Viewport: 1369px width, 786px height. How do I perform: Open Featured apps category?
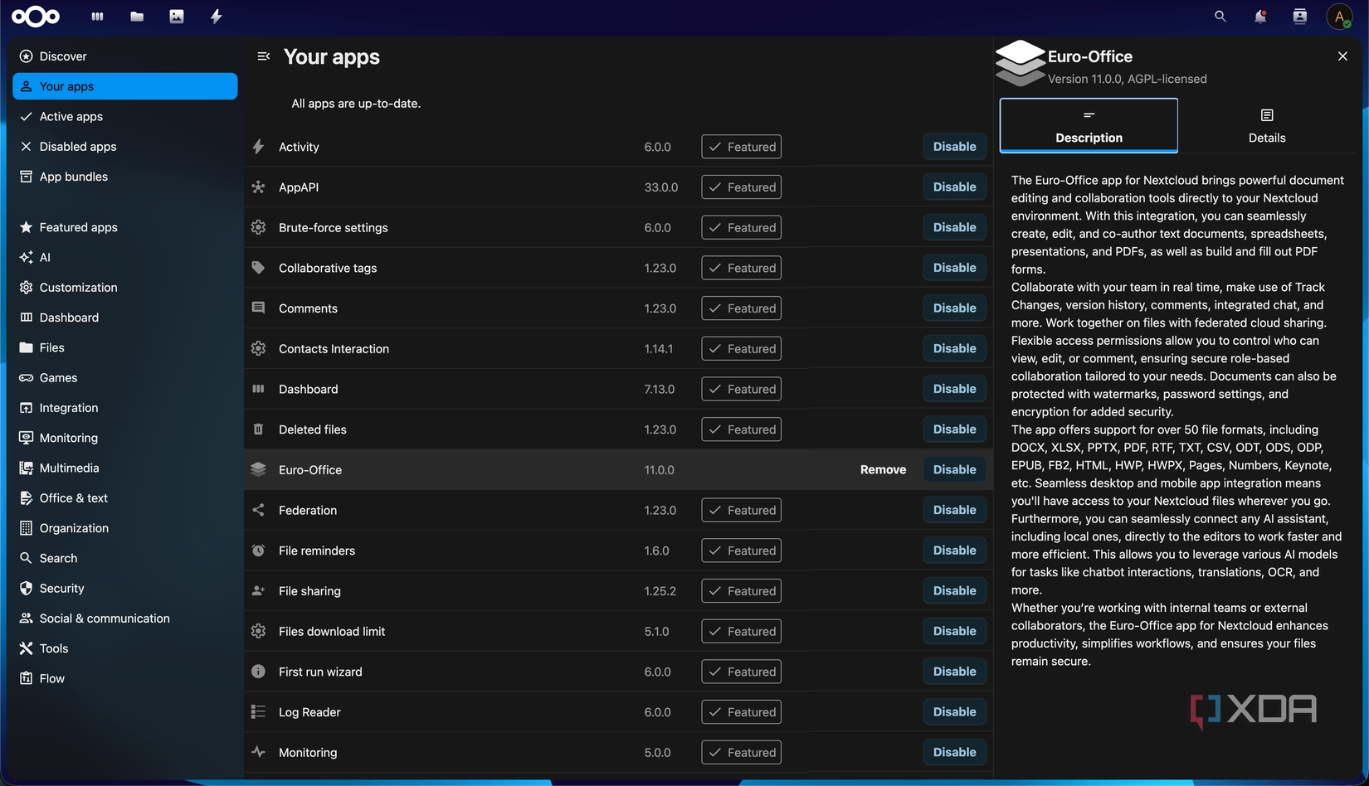(125, 227)
